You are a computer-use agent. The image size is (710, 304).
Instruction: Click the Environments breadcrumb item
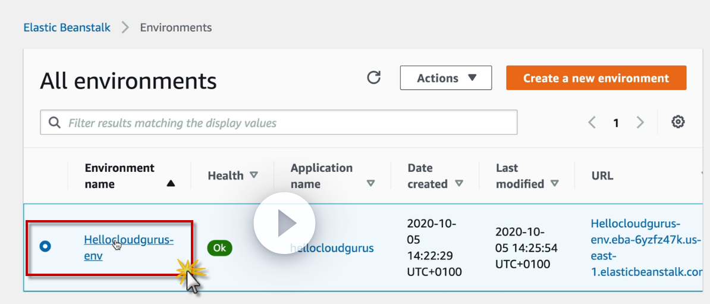[175, 27]
